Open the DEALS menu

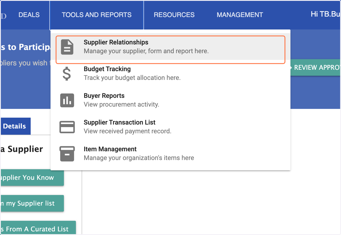pos(29,15)
